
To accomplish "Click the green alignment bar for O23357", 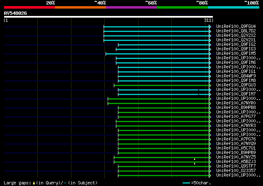I will 164,171.
